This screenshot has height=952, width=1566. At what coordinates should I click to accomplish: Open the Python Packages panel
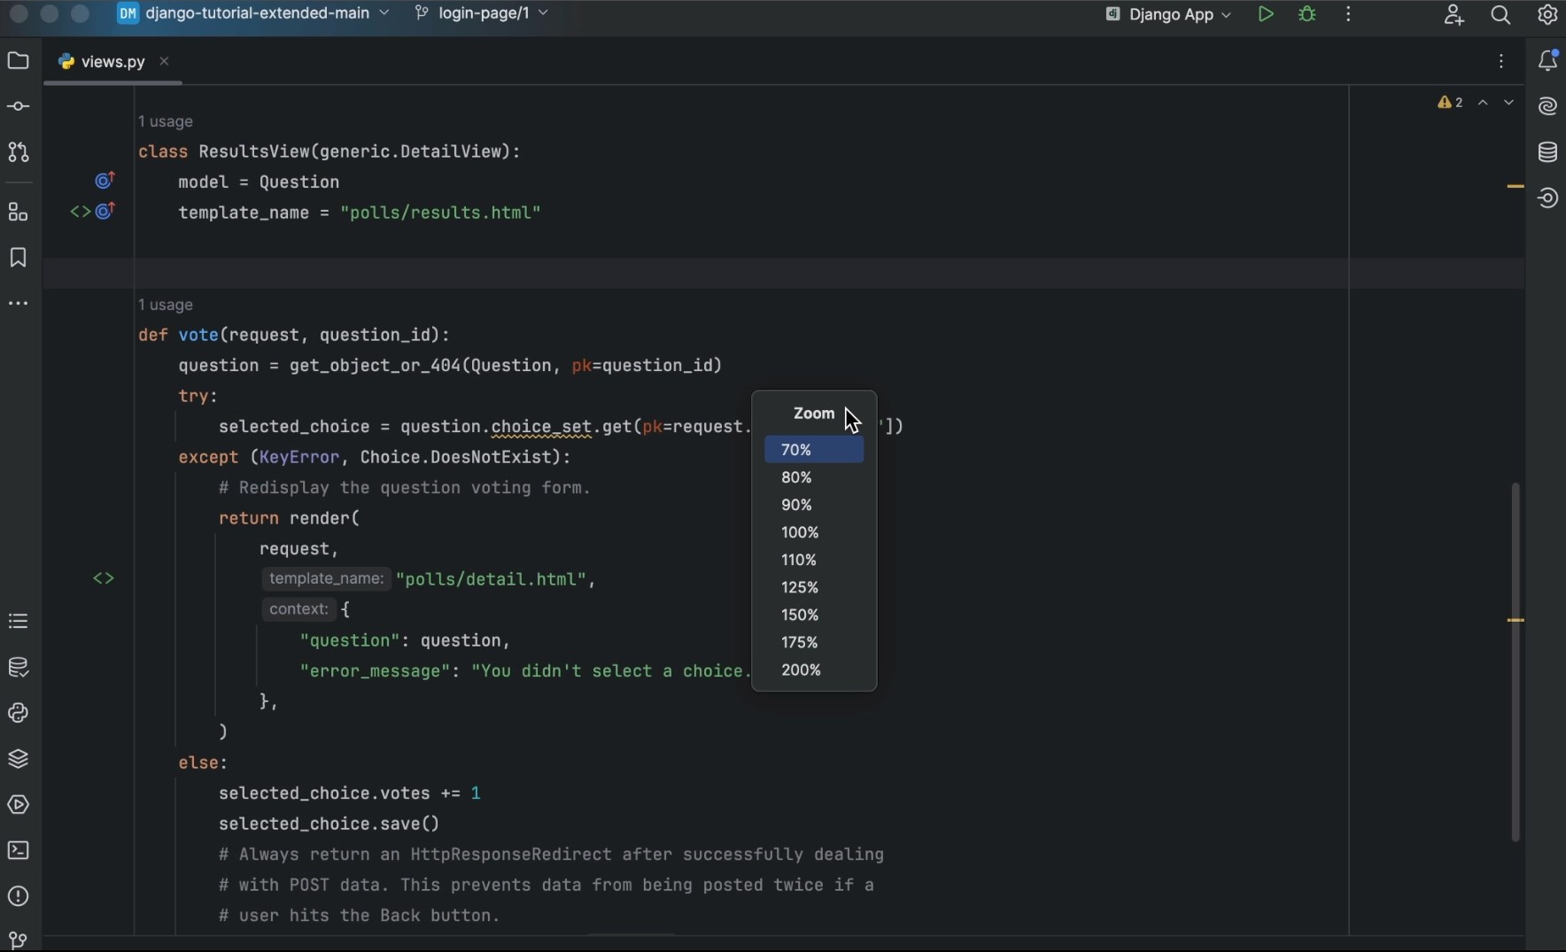click(18, 759)
